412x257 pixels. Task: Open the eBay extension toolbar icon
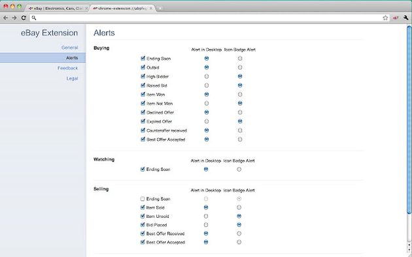click(396, 18)
